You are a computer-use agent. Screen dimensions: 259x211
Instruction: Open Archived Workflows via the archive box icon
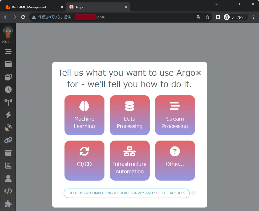pos(8,153)
